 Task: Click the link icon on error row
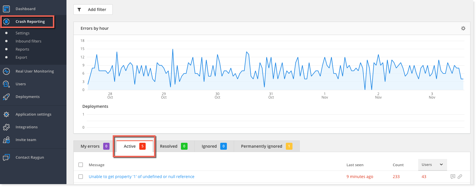(460, 177)
